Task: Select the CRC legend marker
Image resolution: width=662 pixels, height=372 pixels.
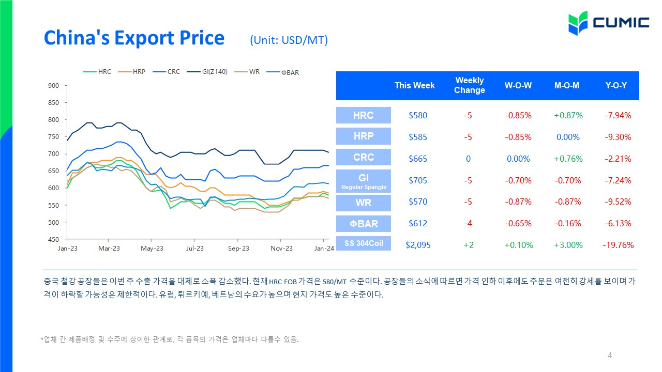Action: (x=159, y=72)
